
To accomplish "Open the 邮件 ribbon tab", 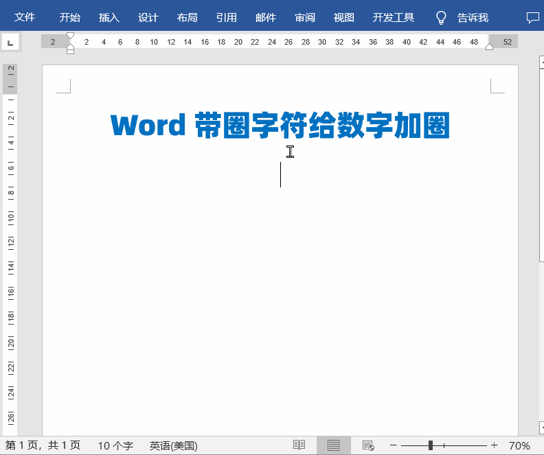I will (266, 17).
